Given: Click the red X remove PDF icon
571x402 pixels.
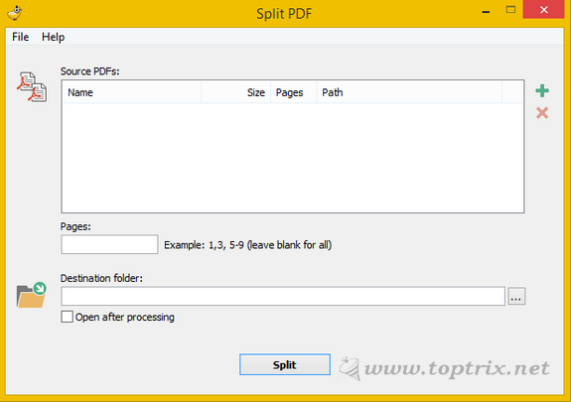Looking at the screenshot, I should pos(542,113).
